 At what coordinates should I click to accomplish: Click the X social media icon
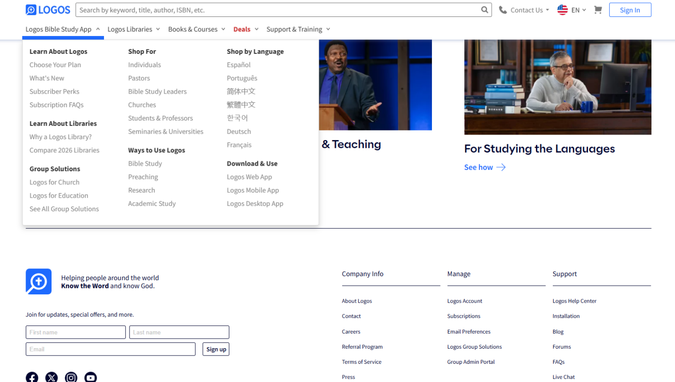point(52,377)
